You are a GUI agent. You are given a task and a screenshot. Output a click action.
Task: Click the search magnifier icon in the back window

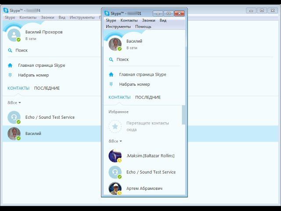pyautogui.click(x=10, y=50)
